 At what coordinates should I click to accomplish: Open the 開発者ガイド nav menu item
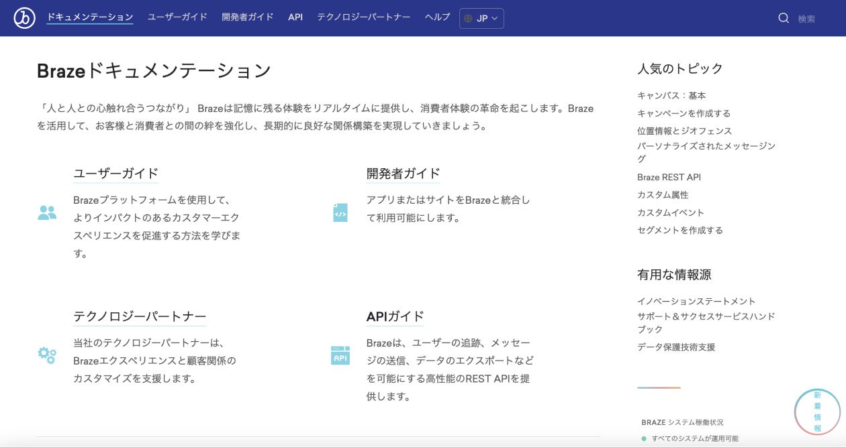248,17
